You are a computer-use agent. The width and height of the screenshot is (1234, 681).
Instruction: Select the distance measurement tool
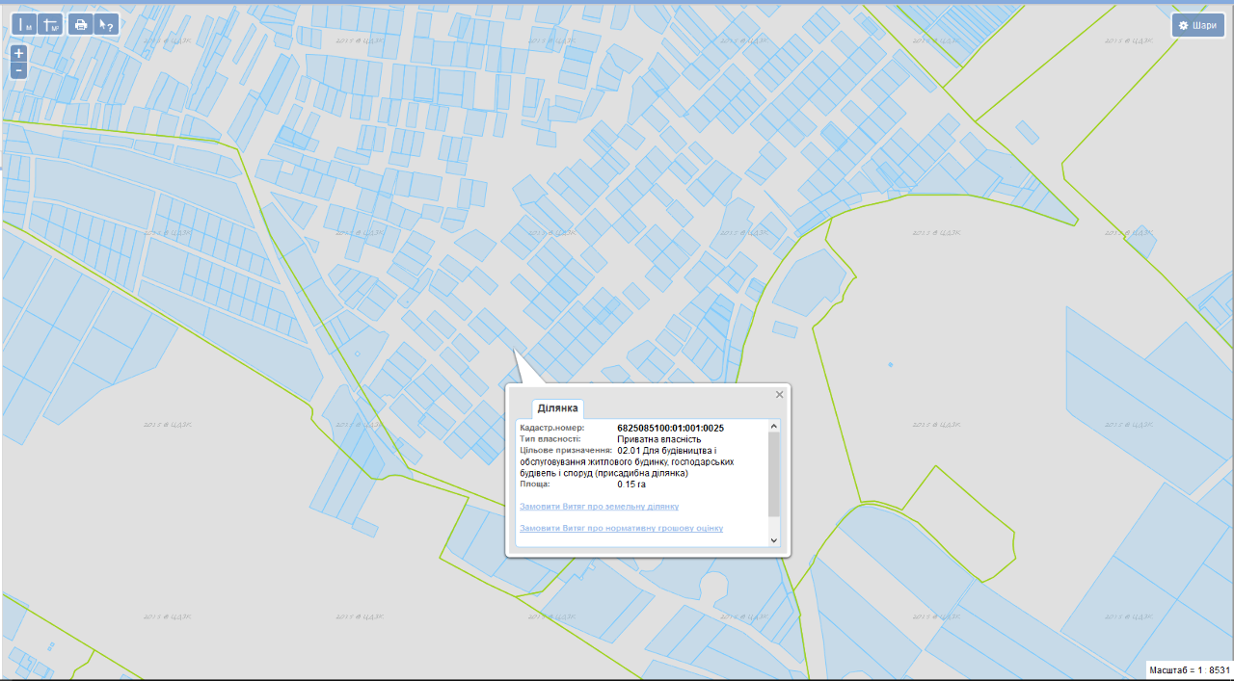click(23, 25)
